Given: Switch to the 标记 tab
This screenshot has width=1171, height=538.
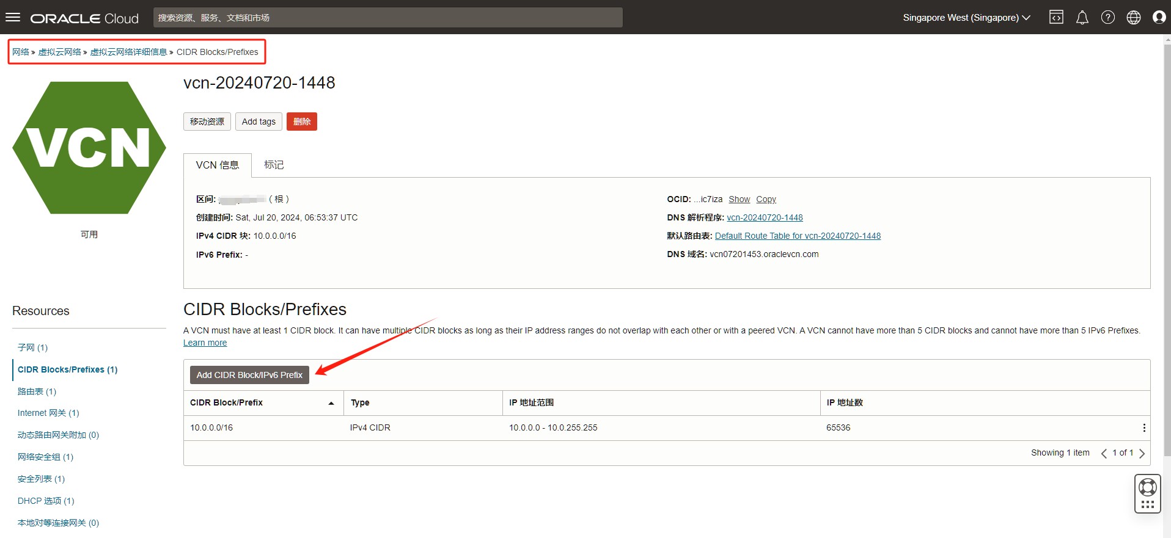Looking at the screenshot, I should click(274, 165).
